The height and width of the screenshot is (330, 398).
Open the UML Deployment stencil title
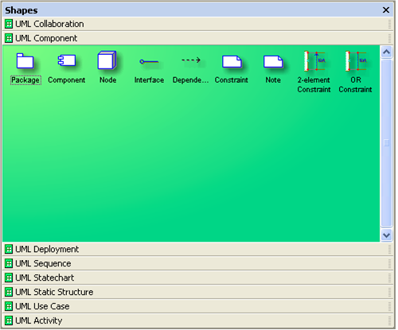(47, 250)
